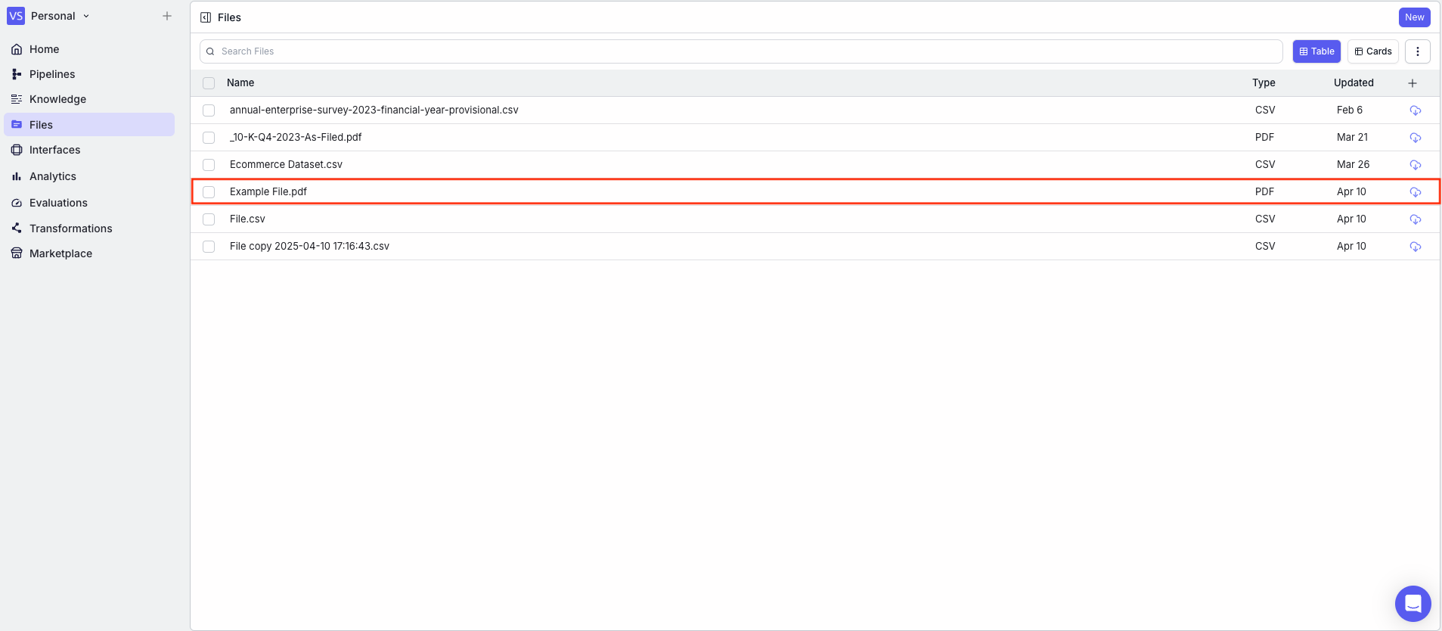This screenshot has width=1442, height=631.
Task: Check the box for Ecommerce Dataset.csv
Action: [209, 165]
